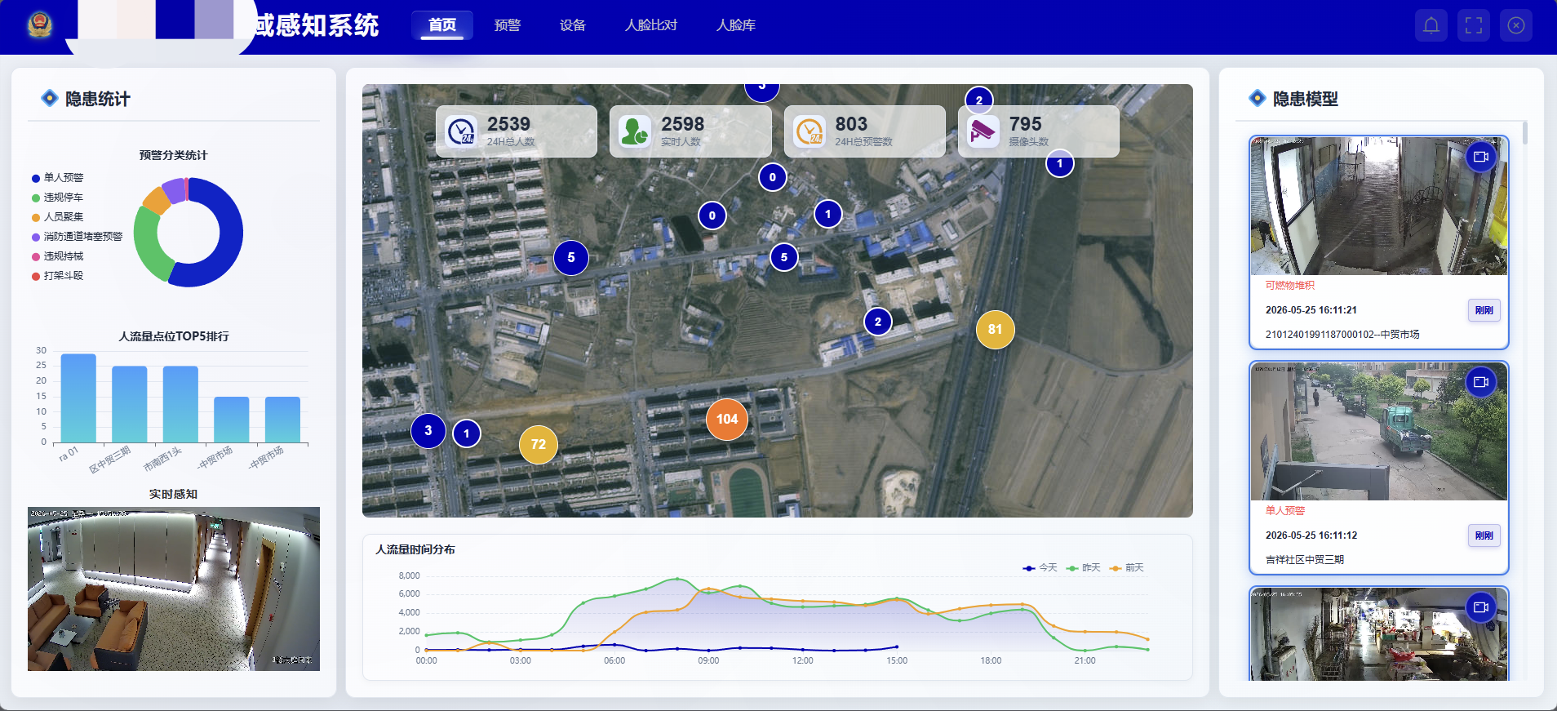The height and width of the screenshot is (711, 1557).
Task: Click the 12:00 label on the time axis
Action: coord(803,661)
